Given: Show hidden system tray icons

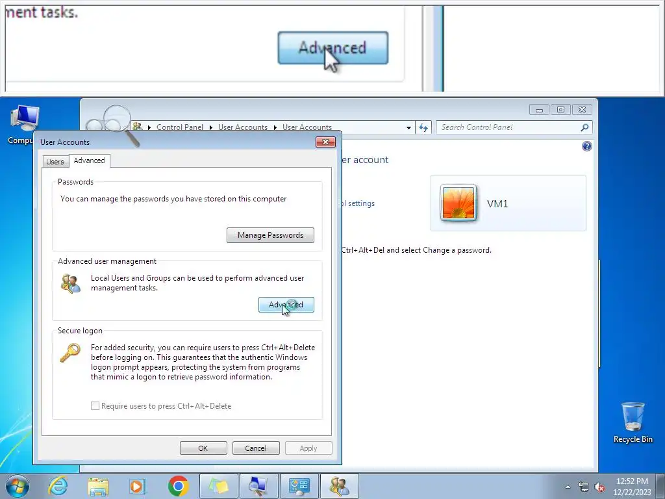Looking at the screenshot, I should (x=568, y=487).
